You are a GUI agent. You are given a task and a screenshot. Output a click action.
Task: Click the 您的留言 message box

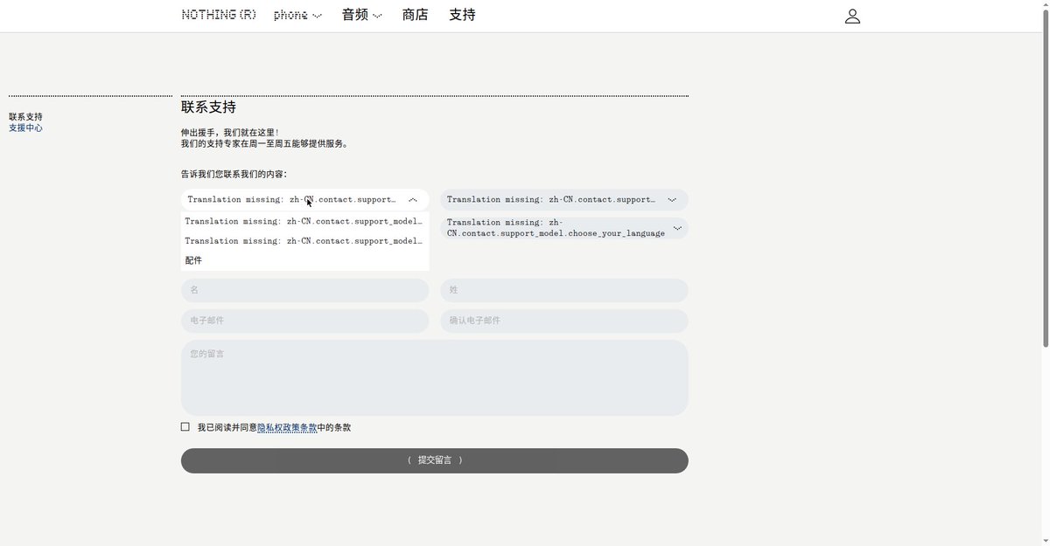pyautogui.click(x=434, y=377)
